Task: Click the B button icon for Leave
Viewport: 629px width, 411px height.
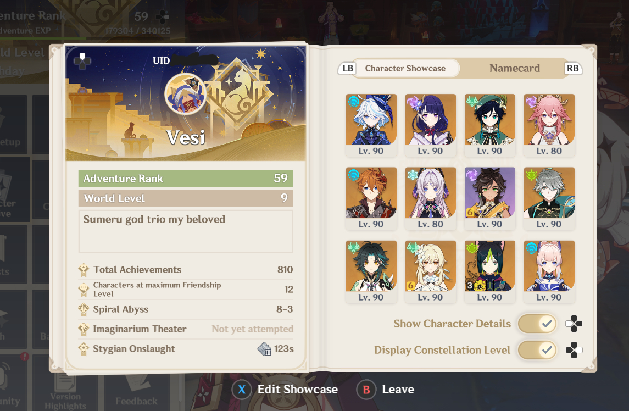Action: pos(366,390)
